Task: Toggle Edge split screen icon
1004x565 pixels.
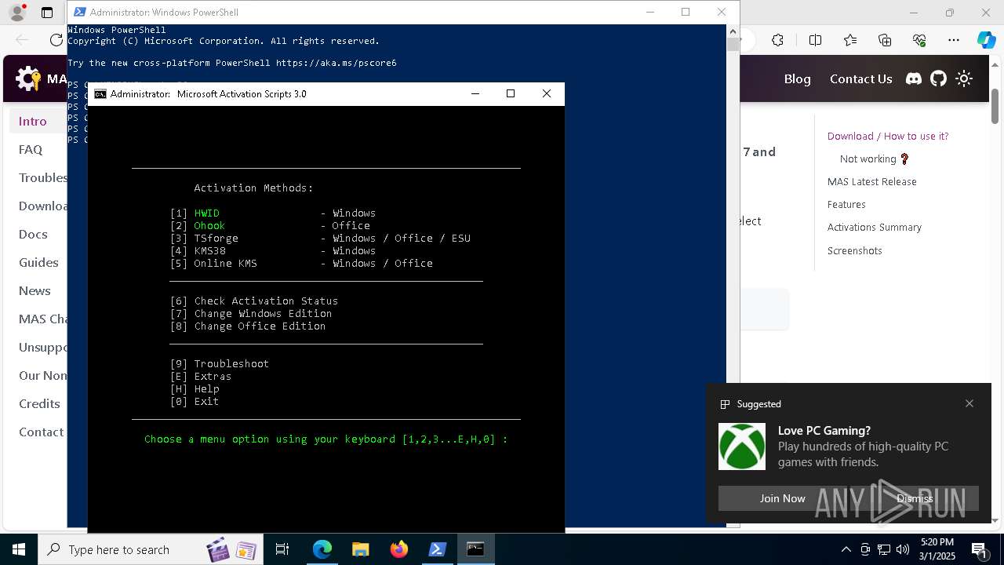Action: (x=815, y=40)
